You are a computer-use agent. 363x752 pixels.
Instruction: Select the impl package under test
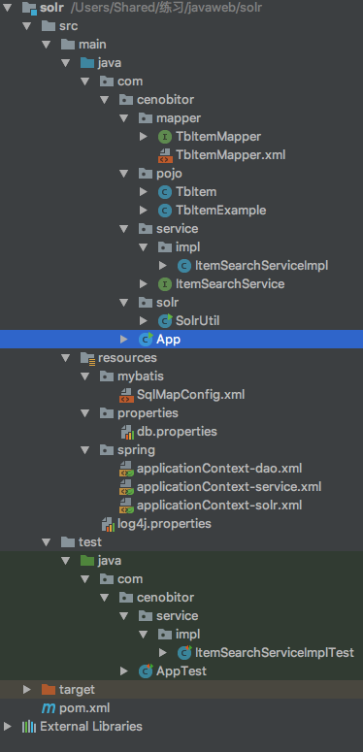[x=188, y=634]
